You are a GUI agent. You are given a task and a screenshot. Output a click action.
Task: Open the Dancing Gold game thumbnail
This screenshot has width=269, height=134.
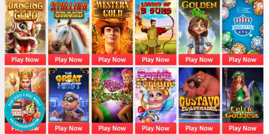coord(25,27)
